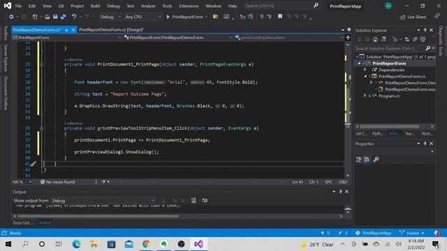Image resolution: width=447 pixels, height=251 pixels.
Task: Click the Solution Explorer search magnifier icon
Action: coord(427,48)
